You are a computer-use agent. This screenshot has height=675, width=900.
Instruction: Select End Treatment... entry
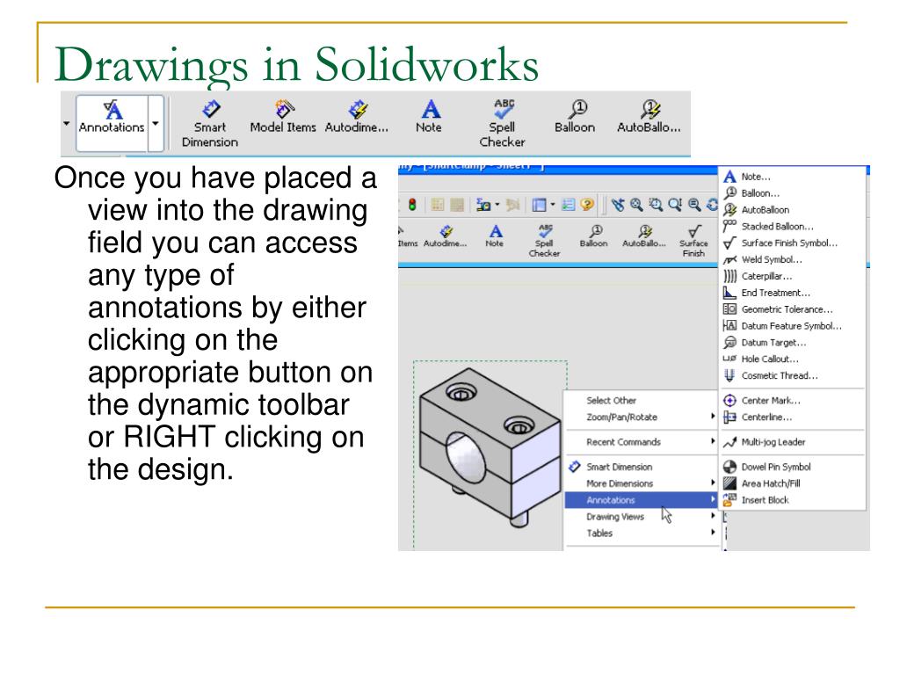793,293
